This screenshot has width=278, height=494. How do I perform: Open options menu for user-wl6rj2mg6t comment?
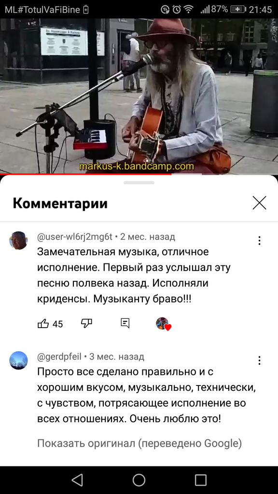[259, 241]
